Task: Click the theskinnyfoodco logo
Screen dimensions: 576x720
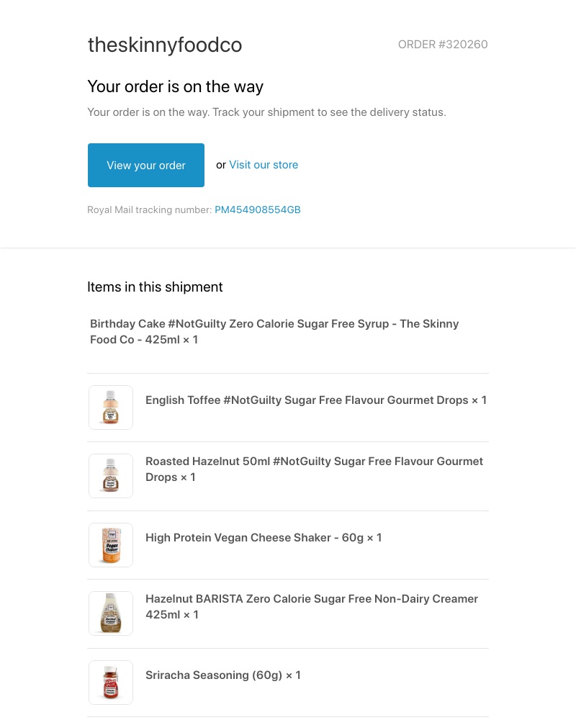Action: pos(164,45)
